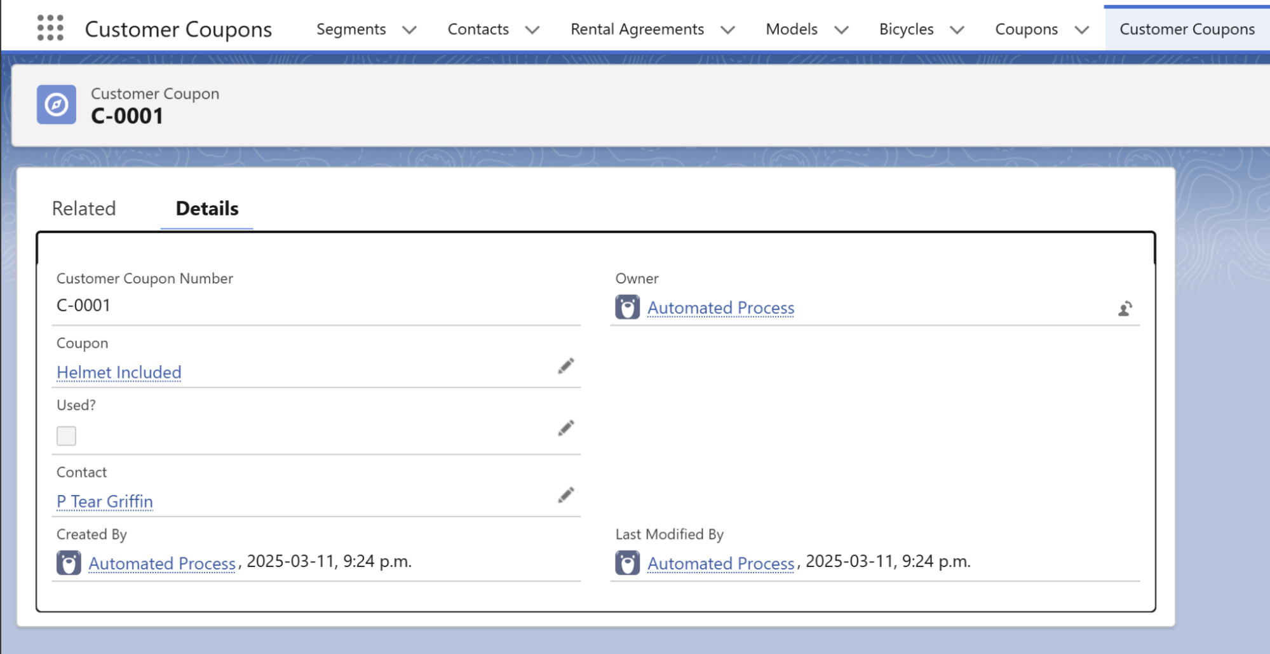Viewport: 1270px width, 654px height.
Task: Expand the Bicycles tab dropdown chevron
Action: click(x=957, y=30)
